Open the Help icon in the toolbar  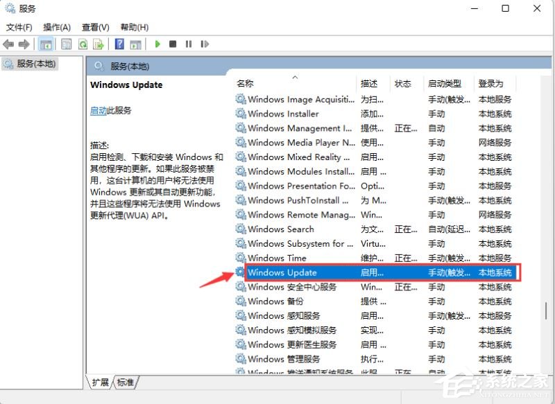click(119, 44)
